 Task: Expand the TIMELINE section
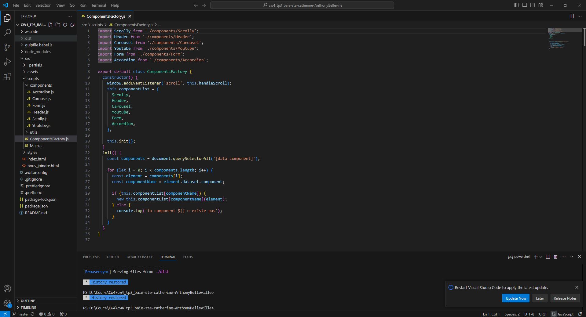pyautogui.click(x=46, y=308)
